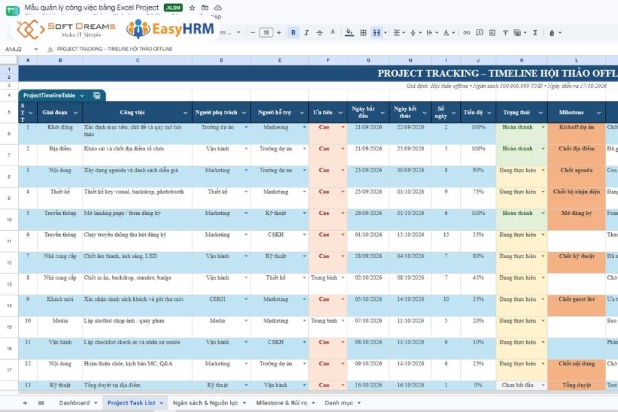Open status dropdown for Tổng duyệt tại địa điểm row
The width and height of the screenshot is (618, 412).
click(543, 385)
